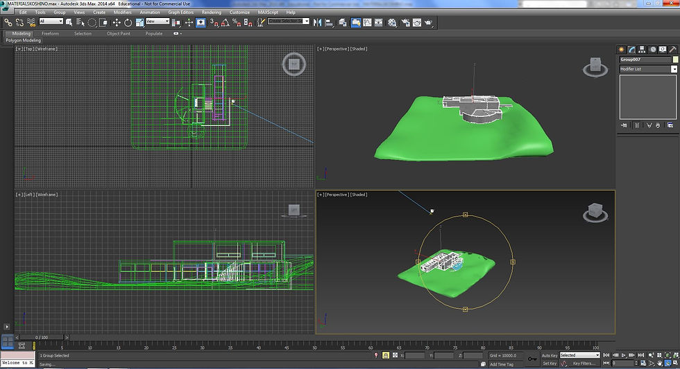The image size is (680, 369).
Task: Toggle the Keyboard Shortcut Override icon
Action: tap(201, 22)
